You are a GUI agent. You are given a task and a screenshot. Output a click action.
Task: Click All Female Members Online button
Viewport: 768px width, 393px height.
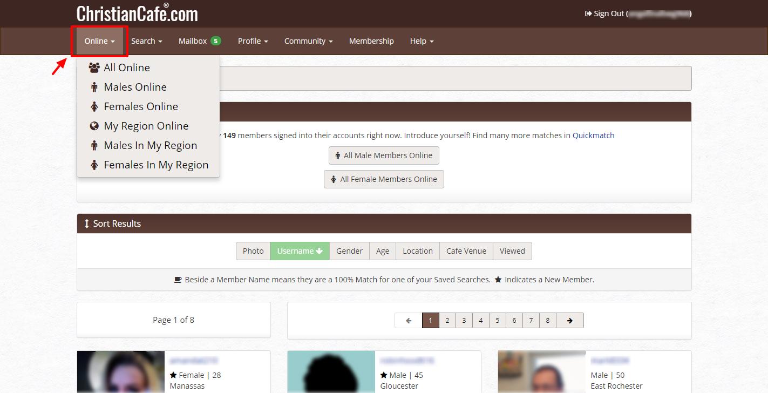pos(384,179)
